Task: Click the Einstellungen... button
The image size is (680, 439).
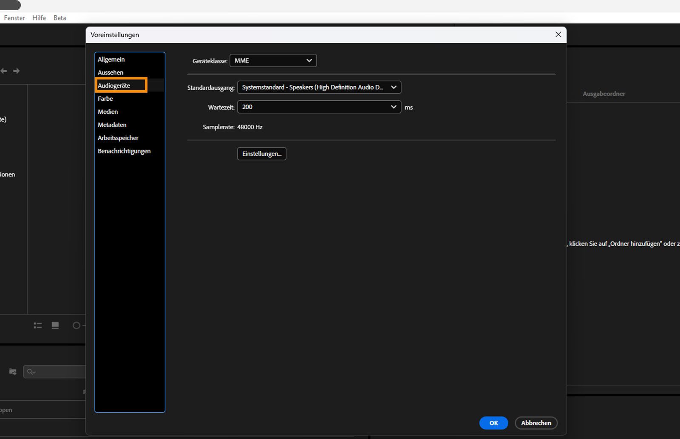Action: [262, 154]
